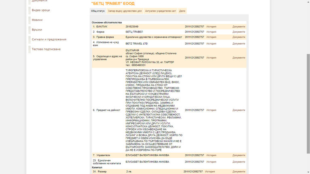
Task: Go to Новини in the sidebar
Action: 37,20
